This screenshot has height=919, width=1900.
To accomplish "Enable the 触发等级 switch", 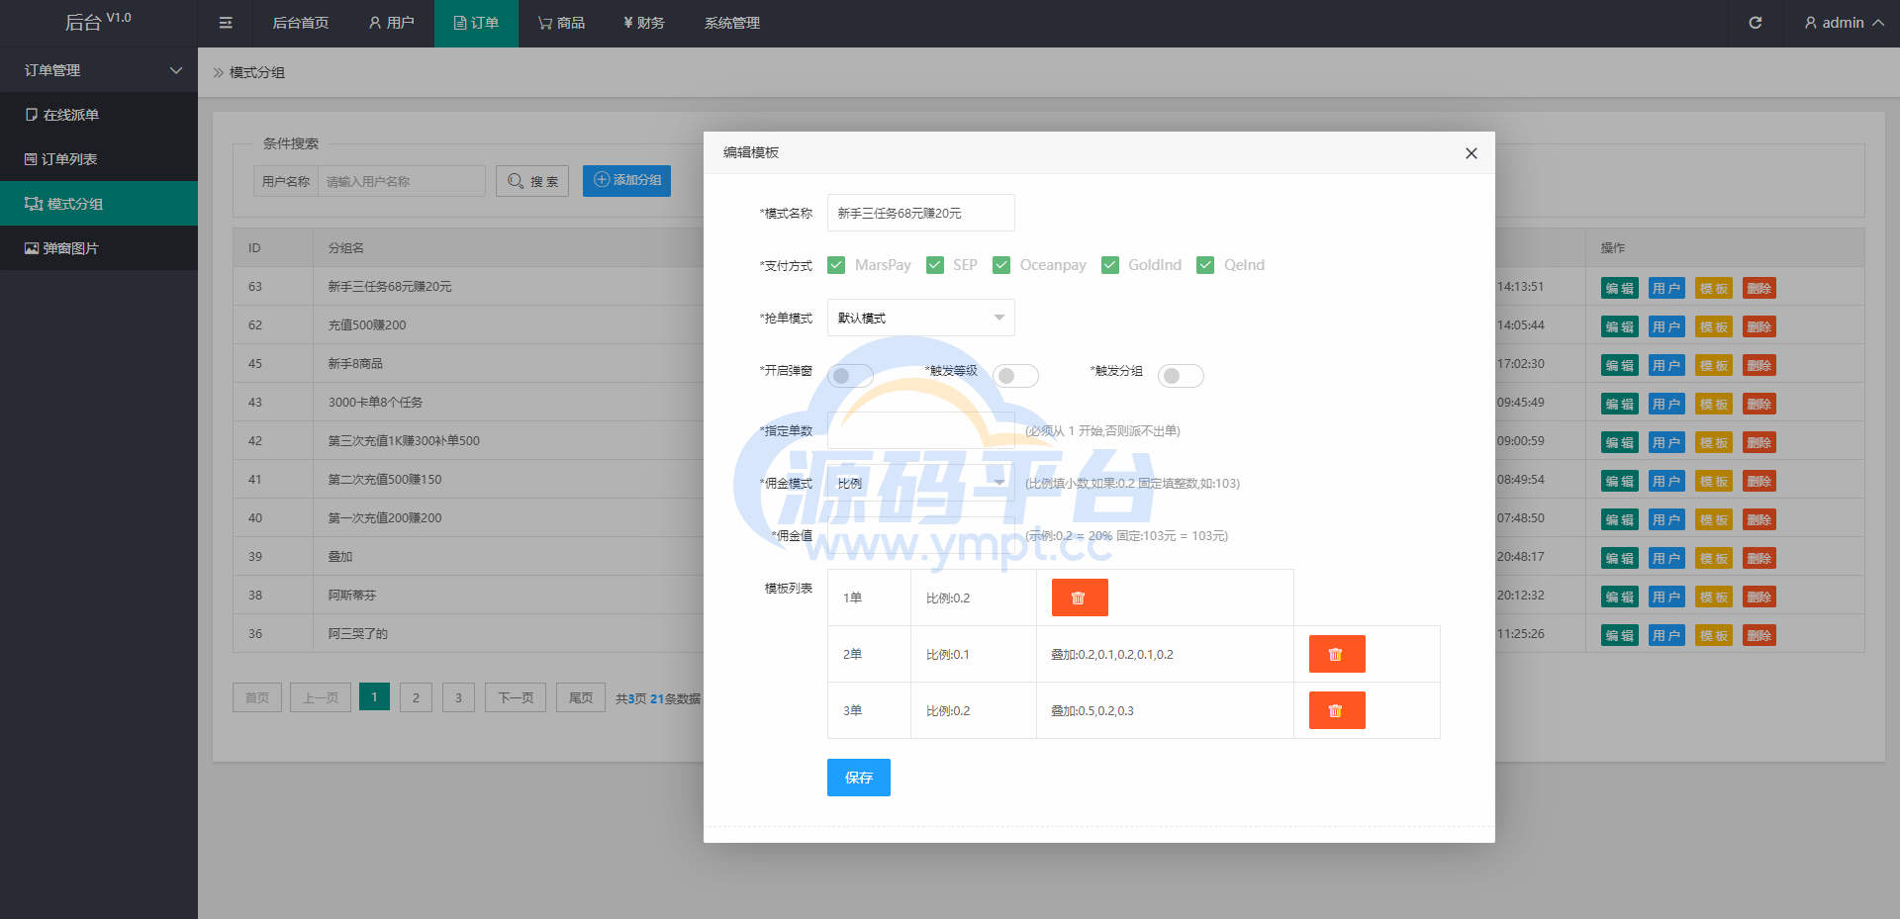I will point(1016,376).
